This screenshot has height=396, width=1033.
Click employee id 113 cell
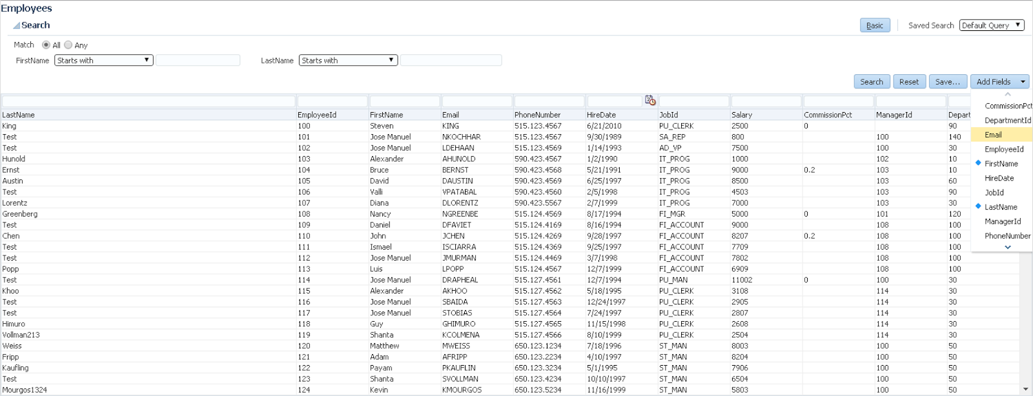coord(332,269)
